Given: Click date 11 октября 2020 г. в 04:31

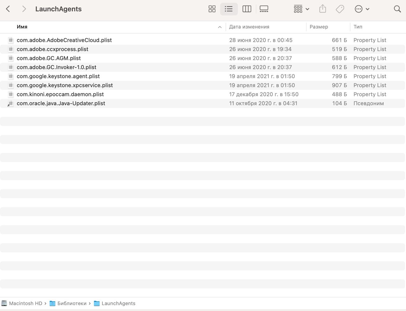Looking at the screenshot, I should (263, 103).
